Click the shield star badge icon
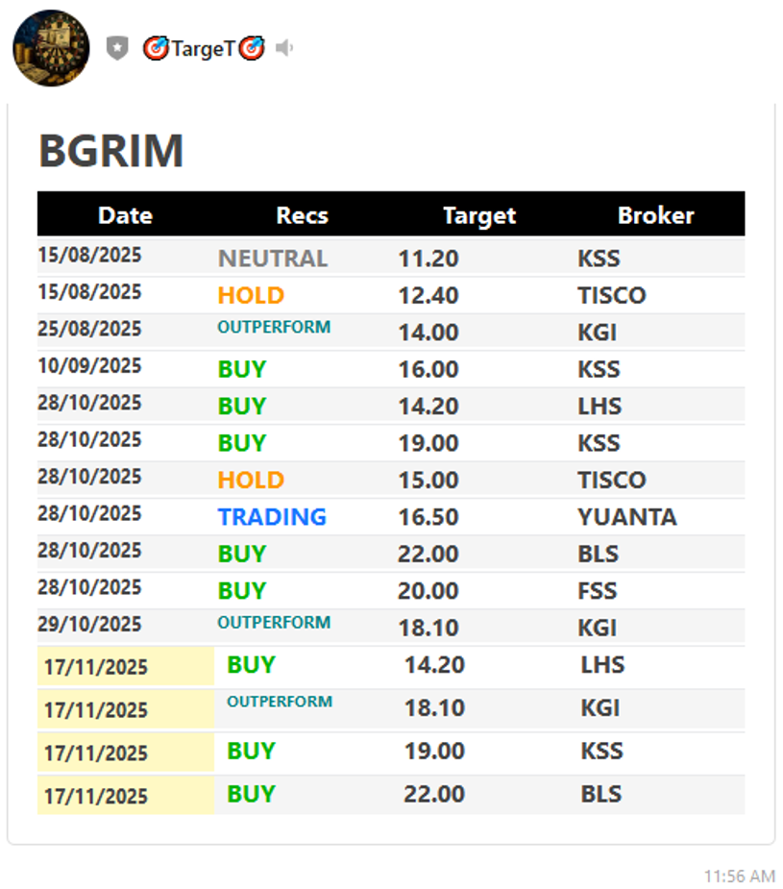 point(117,48)
